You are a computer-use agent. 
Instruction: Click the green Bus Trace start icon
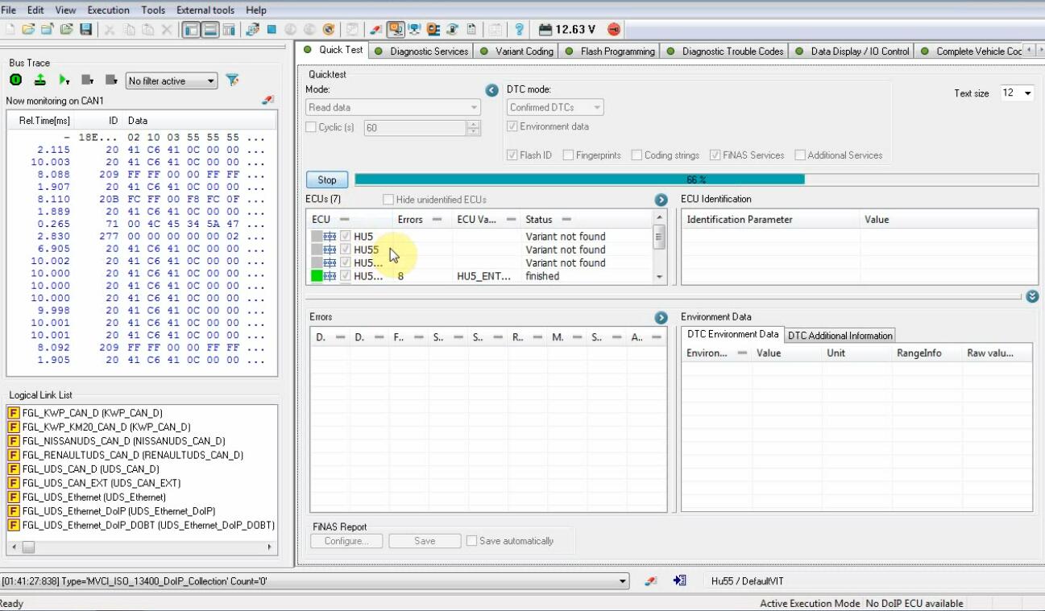15,81
